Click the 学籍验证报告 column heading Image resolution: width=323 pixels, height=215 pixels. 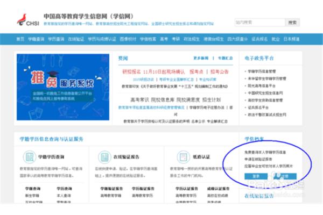(111, 189)
